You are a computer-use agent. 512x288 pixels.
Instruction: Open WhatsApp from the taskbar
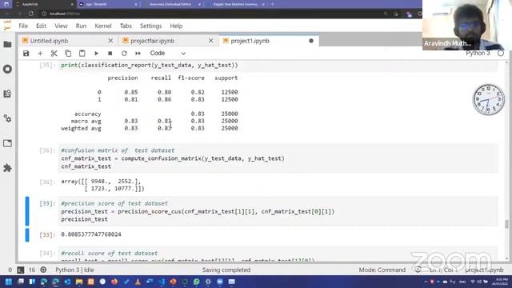coord(197,282)
